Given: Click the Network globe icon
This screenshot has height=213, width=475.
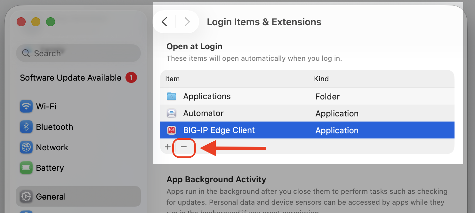Looking at the screenshot, I should pyautogui.click(x=26, y=147).
